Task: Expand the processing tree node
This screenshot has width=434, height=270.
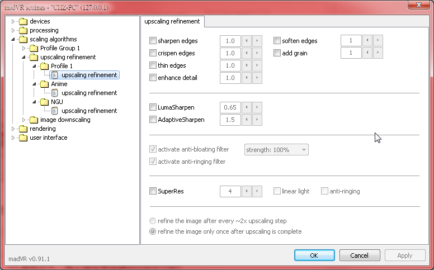Action: click(x=13, y=30)
